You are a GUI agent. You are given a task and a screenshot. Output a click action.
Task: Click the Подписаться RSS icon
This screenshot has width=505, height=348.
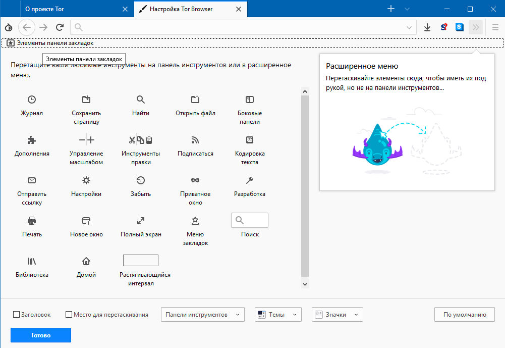tap(195, 139)
